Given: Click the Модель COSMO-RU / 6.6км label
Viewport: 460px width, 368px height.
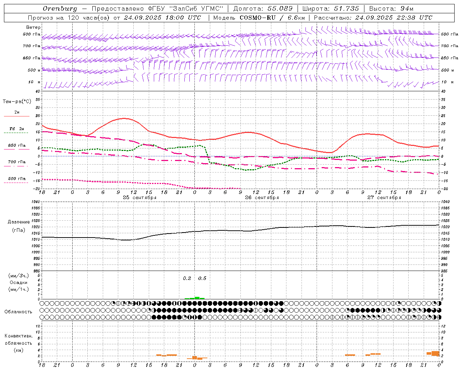Looking at the screenshot, I should pyautogui.click(x=259, y=18).
